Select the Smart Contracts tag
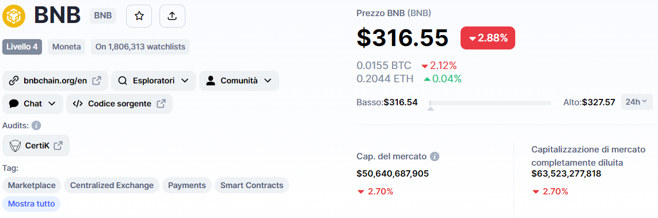The height and width of the screenshot is (218, 658). pos(252,185)
